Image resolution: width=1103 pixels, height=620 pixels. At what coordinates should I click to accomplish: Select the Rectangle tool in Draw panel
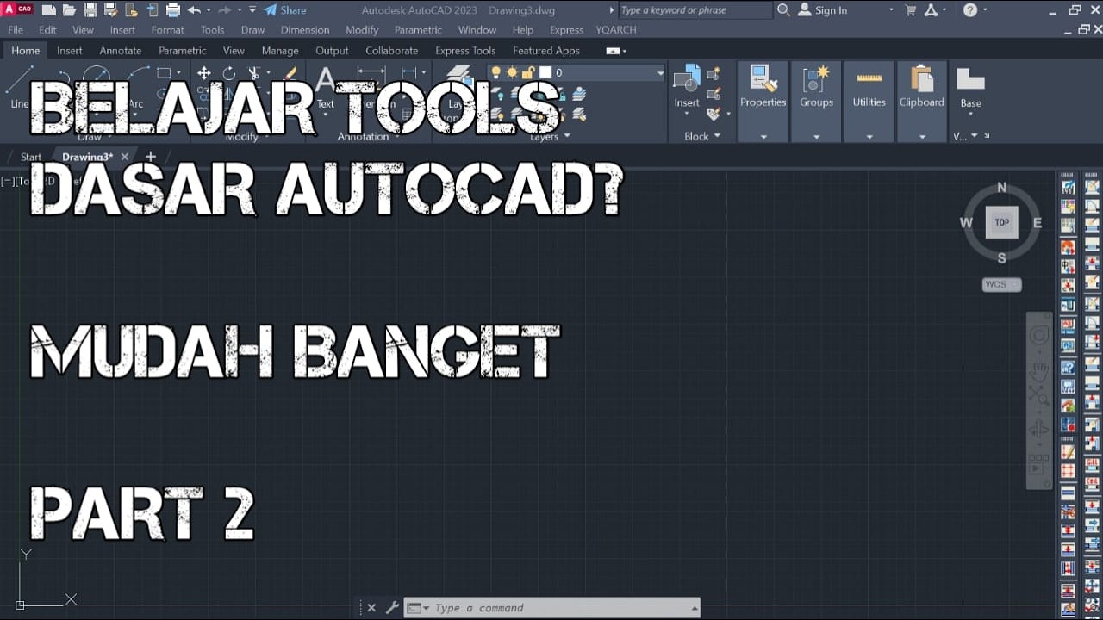pyautogui.click(x=164, y=73)
